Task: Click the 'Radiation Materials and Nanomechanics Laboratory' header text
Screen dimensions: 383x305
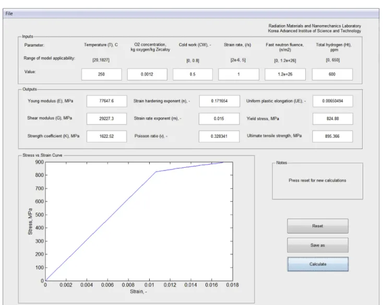Action: click(x=315, y=26)
